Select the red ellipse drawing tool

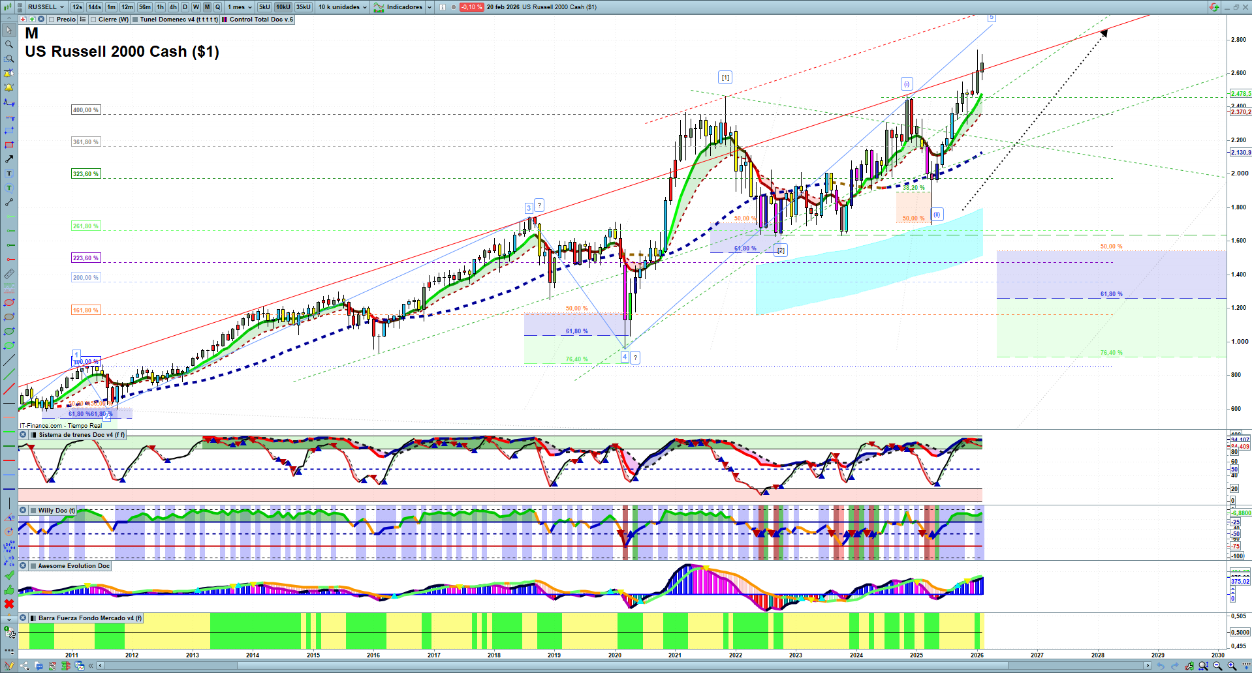click(9, 303)
